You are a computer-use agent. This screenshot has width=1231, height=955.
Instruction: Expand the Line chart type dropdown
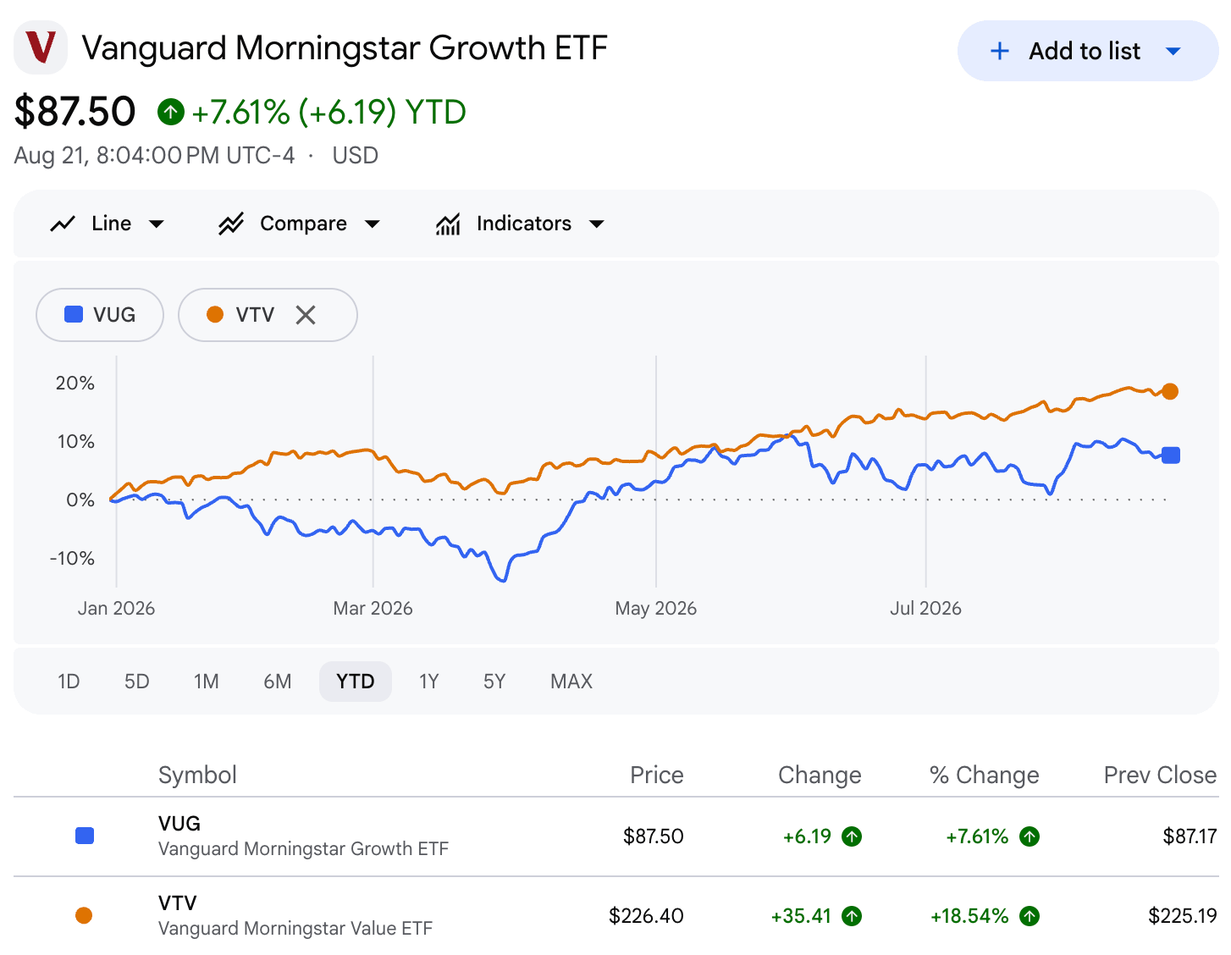[157, 224]
